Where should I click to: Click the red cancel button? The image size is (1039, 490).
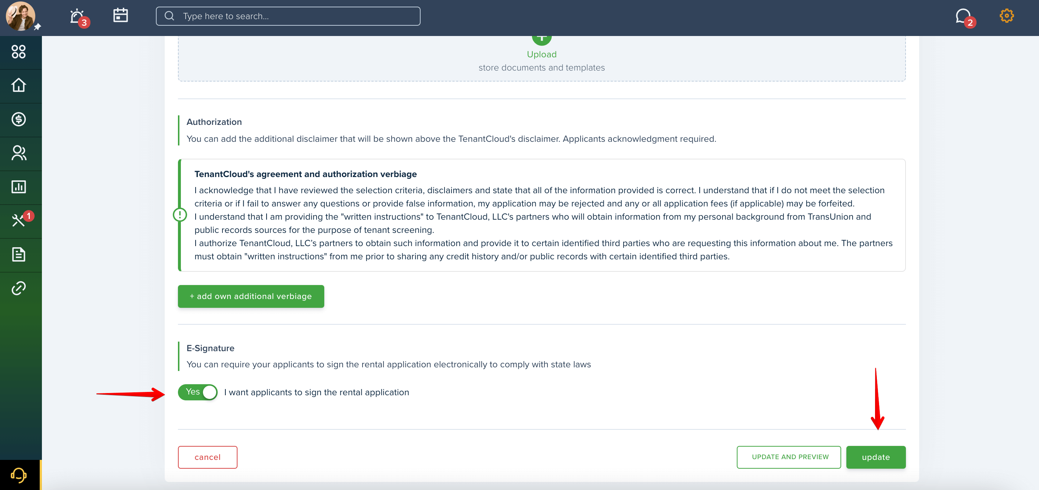coord(207,457)
